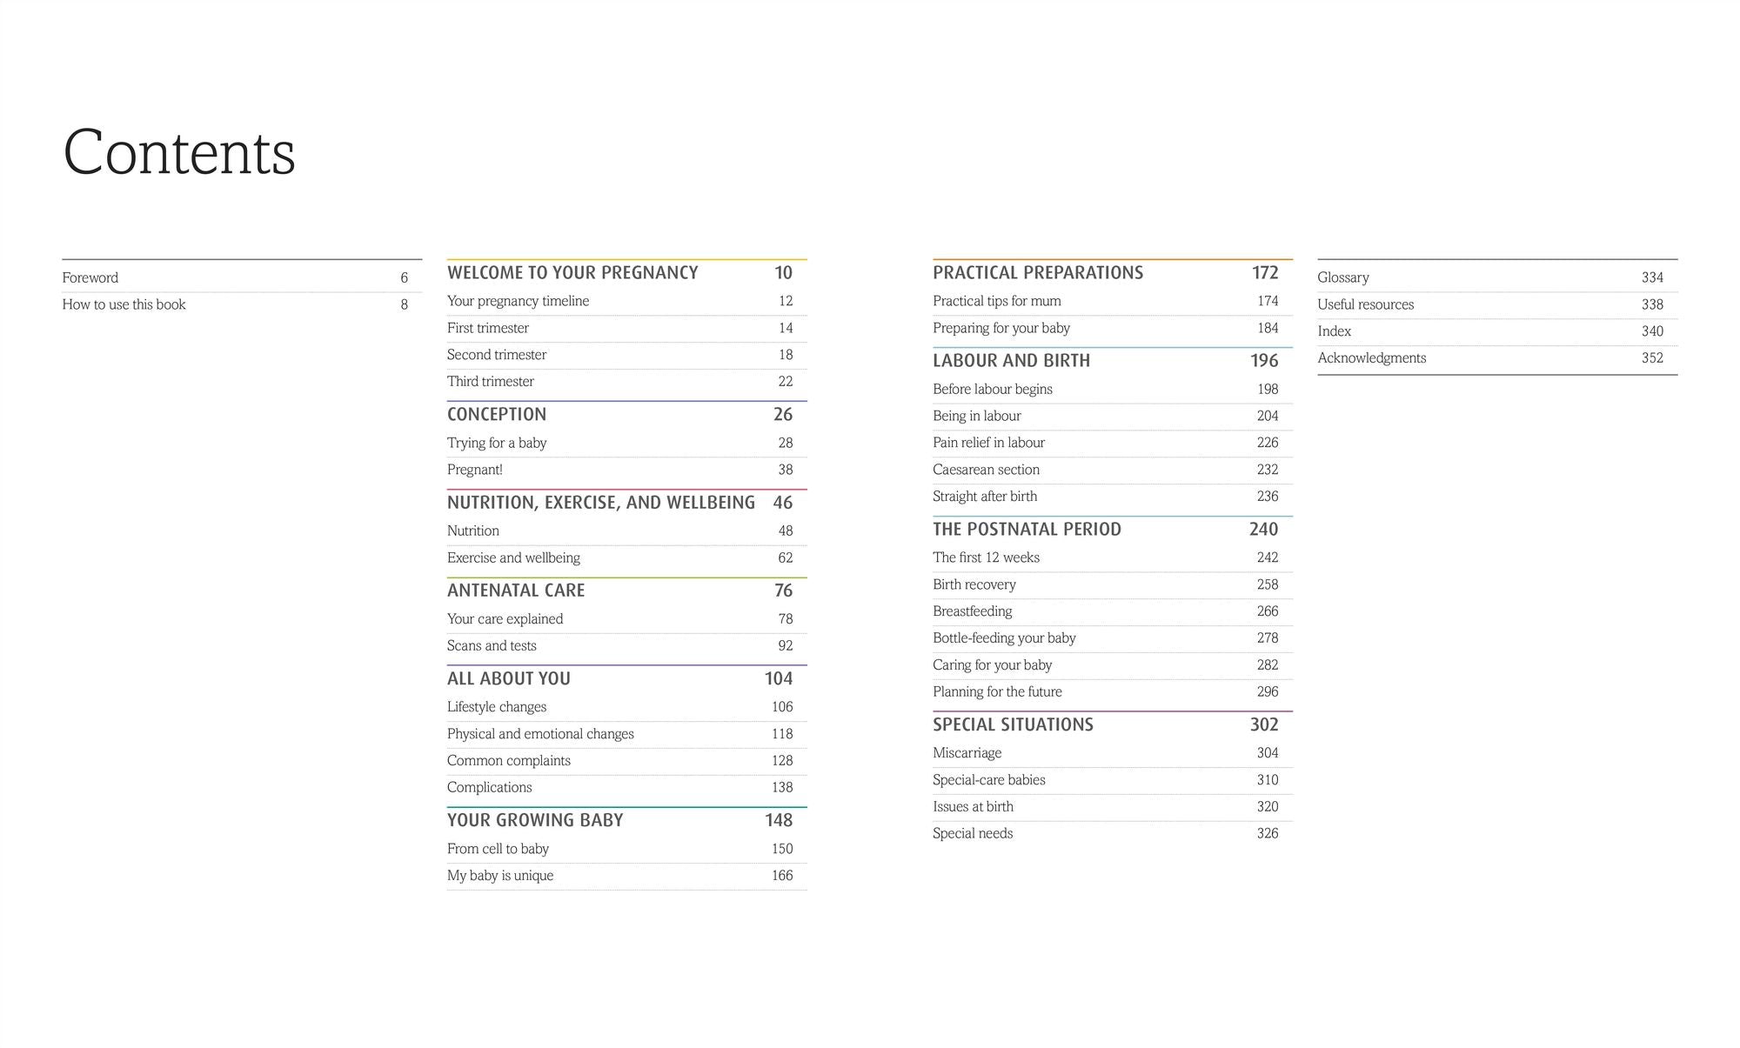Open the Antenatal Care section heading
This screenshot has width=1740, height=1048.
pyautogui.click(x=516, y=591)
